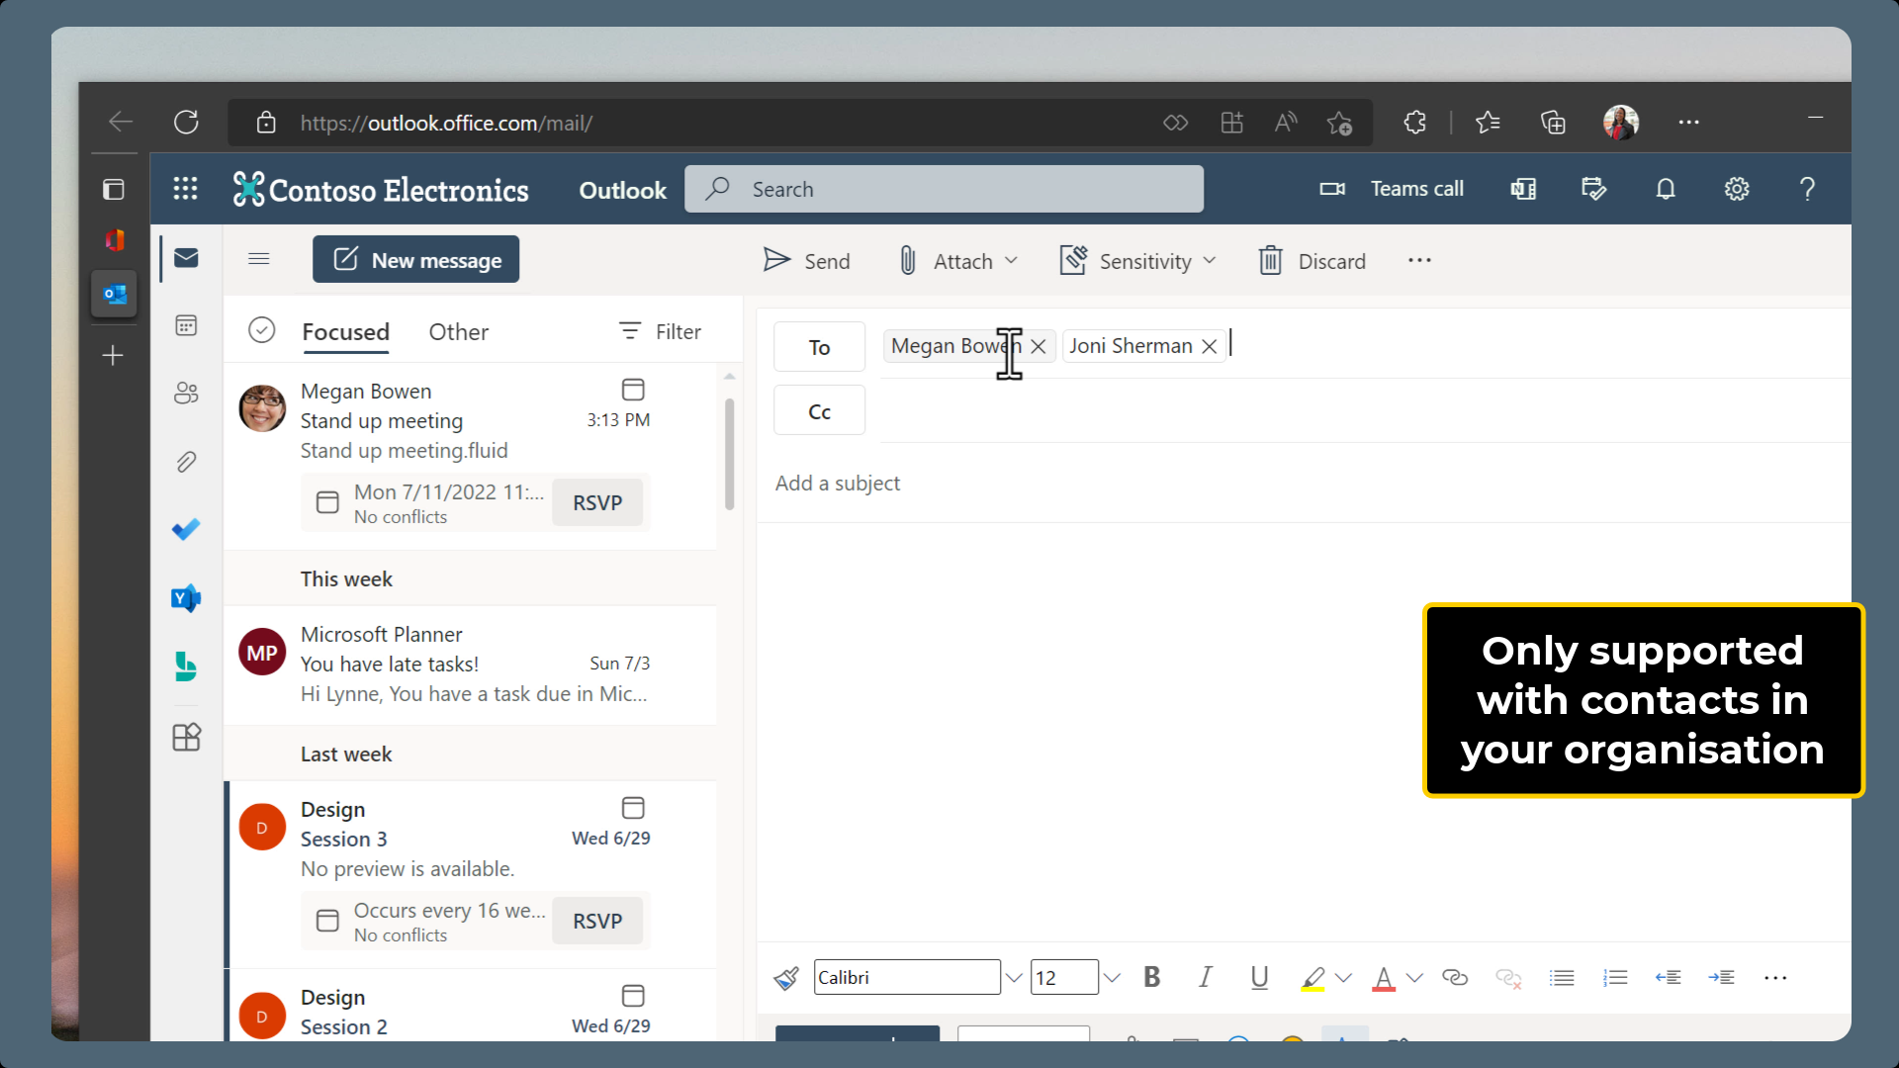This screenshot has width=1899, height=1068.
Task: Open the Yammer icon in the sidebar
Action: tap(186, 598)
